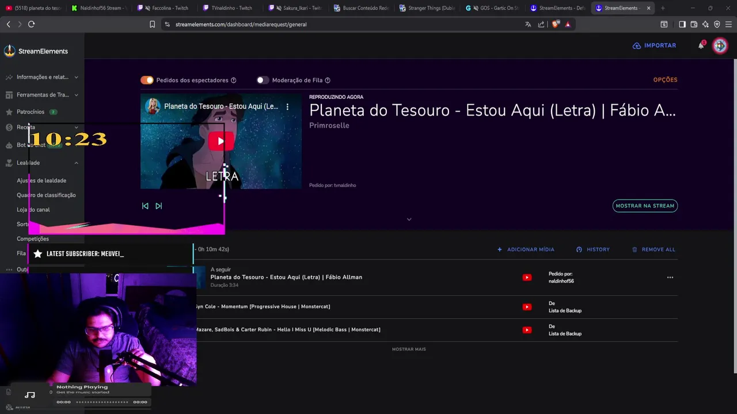The height and width of the screenshot is (414, 737).
Task: Collapse the Lealdade sidebar section
Action: coord(76,163)
